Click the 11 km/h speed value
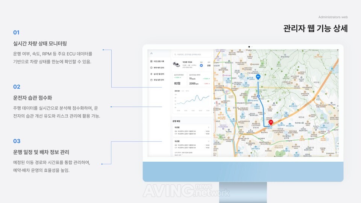The image size is (361, 203). coord(193,79)
